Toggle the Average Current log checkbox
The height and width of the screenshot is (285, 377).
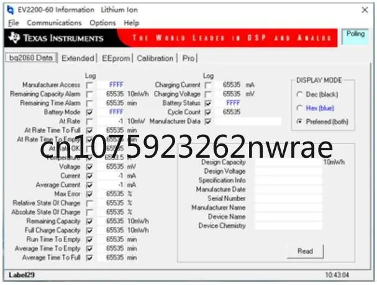coord(89,185)
